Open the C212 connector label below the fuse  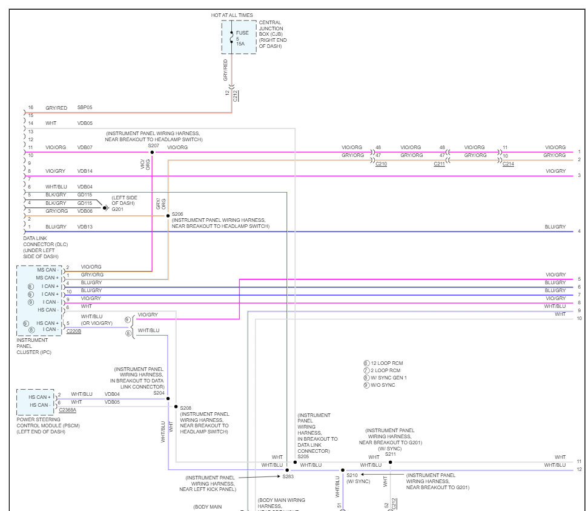coord(236,96)
